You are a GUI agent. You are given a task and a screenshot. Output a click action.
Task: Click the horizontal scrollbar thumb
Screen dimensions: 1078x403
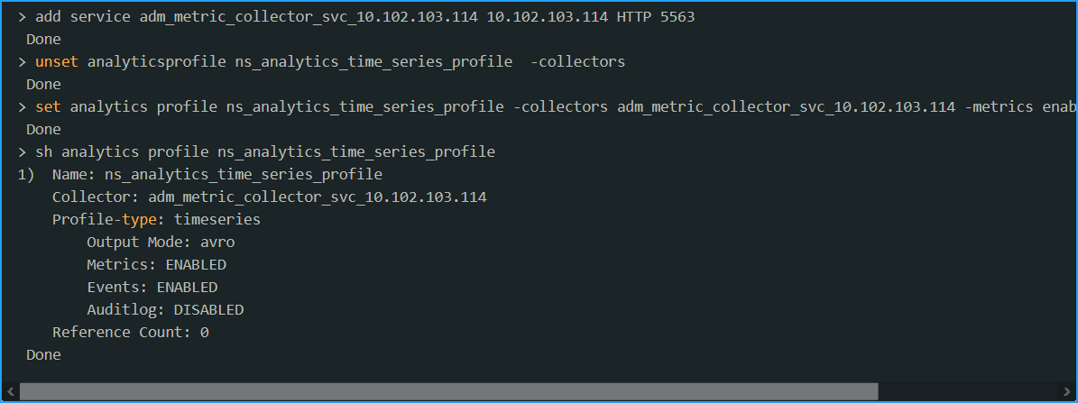click(449, 391)
